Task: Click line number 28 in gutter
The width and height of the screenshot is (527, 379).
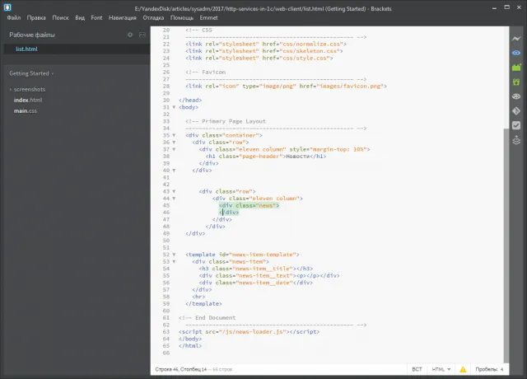Action: pos(166,86)
